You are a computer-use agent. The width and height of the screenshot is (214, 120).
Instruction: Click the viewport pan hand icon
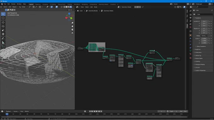click(72, 26)
